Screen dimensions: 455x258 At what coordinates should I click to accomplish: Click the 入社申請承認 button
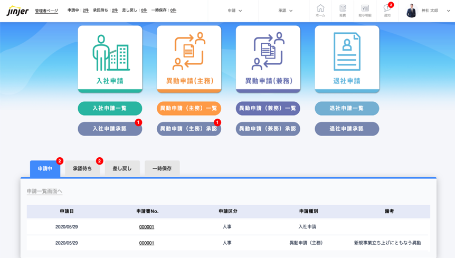pos(110,129)
